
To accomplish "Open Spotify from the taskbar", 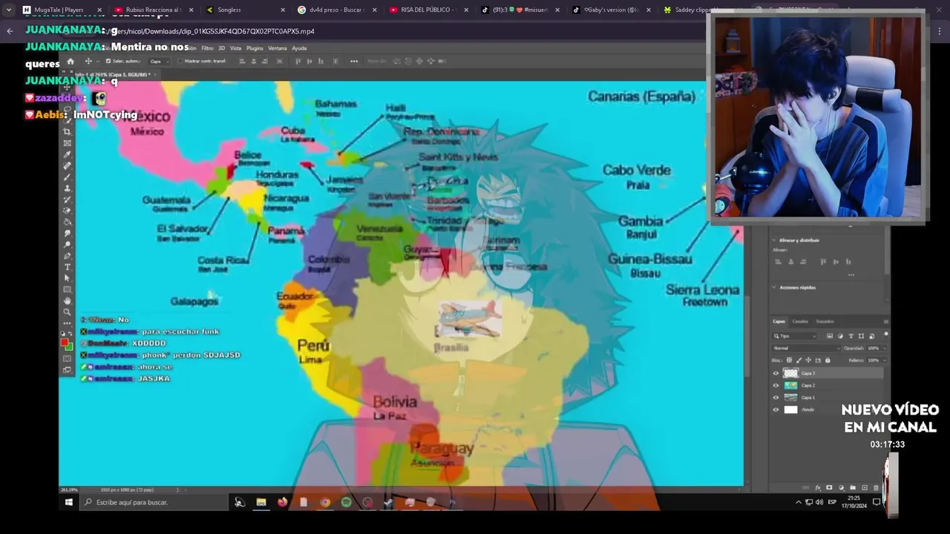I will (x=346, y=502).
